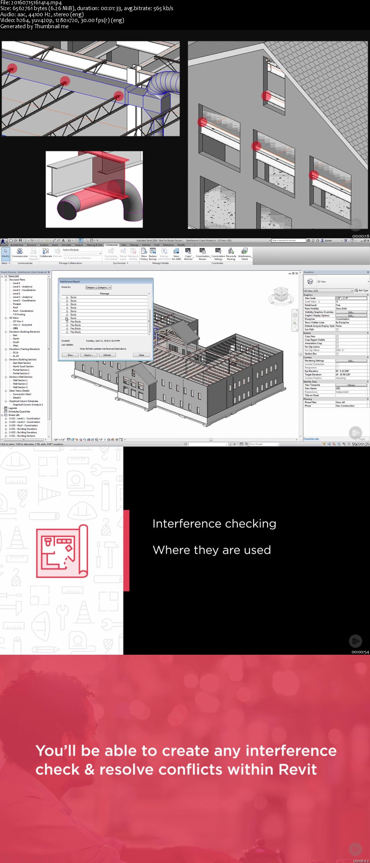
Task: Launch Coordination Review tool
Action: (202, 251)
